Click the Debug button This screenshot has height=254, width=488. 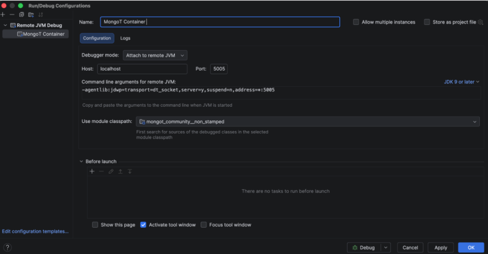pyautogui.click(x=364, y=248)
